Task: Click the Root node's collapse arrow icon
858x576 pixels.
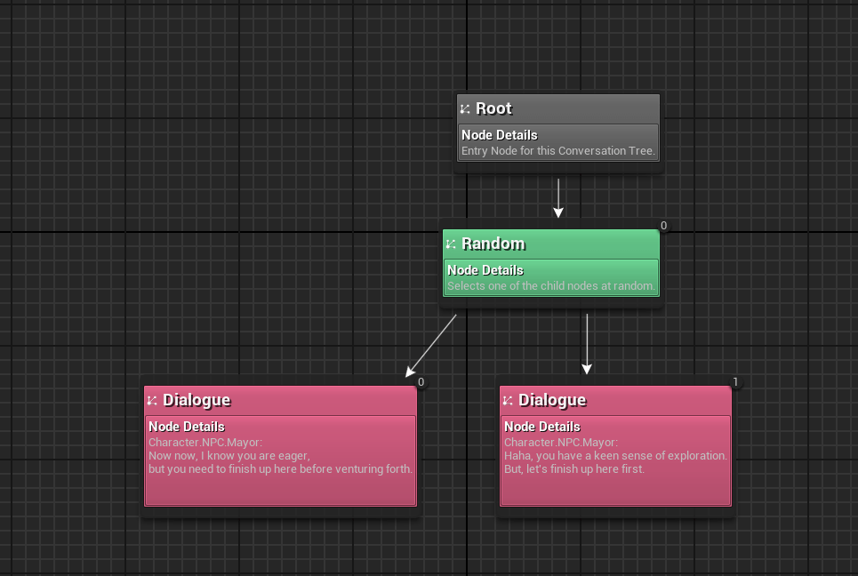Action: (465, 109)
